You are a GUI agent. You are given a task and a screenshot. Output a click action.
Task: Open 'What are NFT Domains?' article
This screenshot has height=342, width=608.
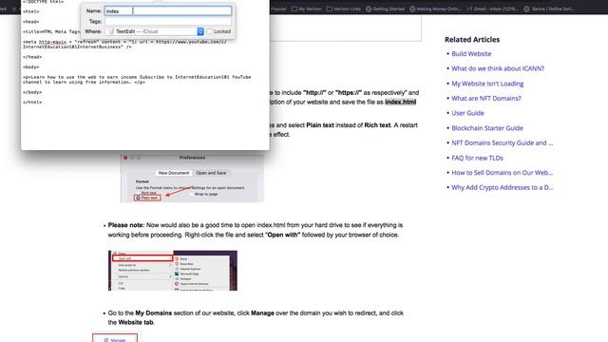[485, 99]
